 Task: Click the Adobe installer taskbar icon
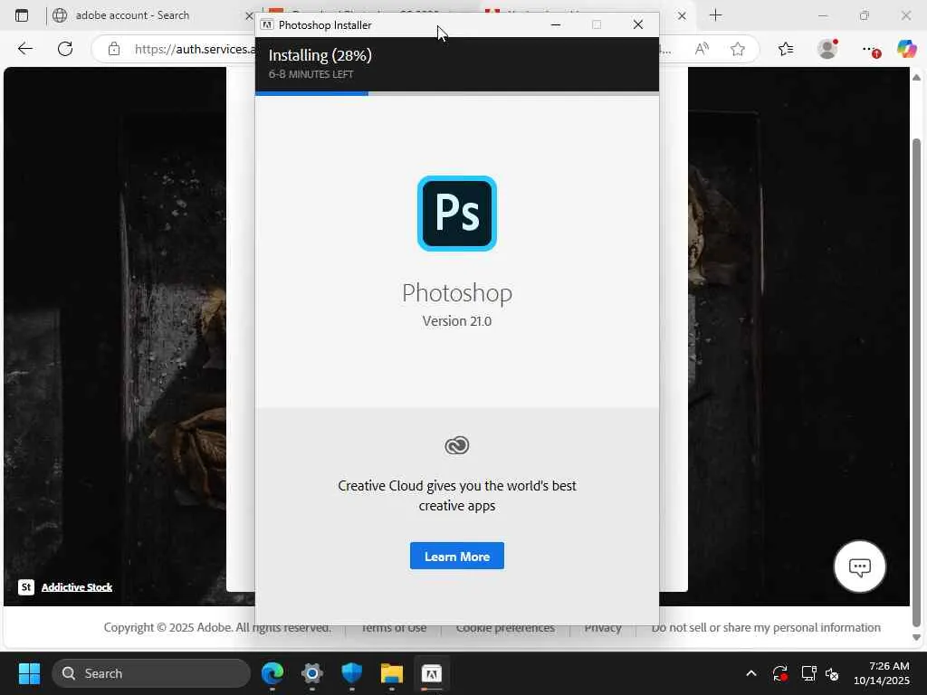[432, 673]
